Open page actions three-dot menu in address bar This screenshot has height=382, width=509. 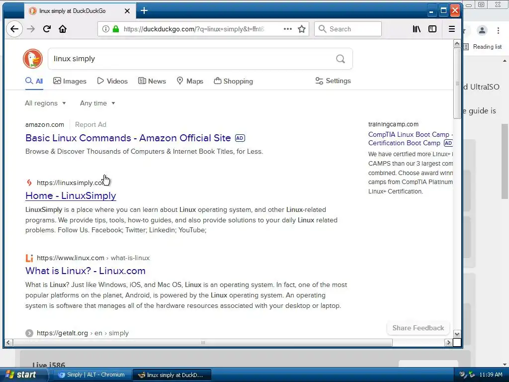pyautogui.click(x=288, y=29)
